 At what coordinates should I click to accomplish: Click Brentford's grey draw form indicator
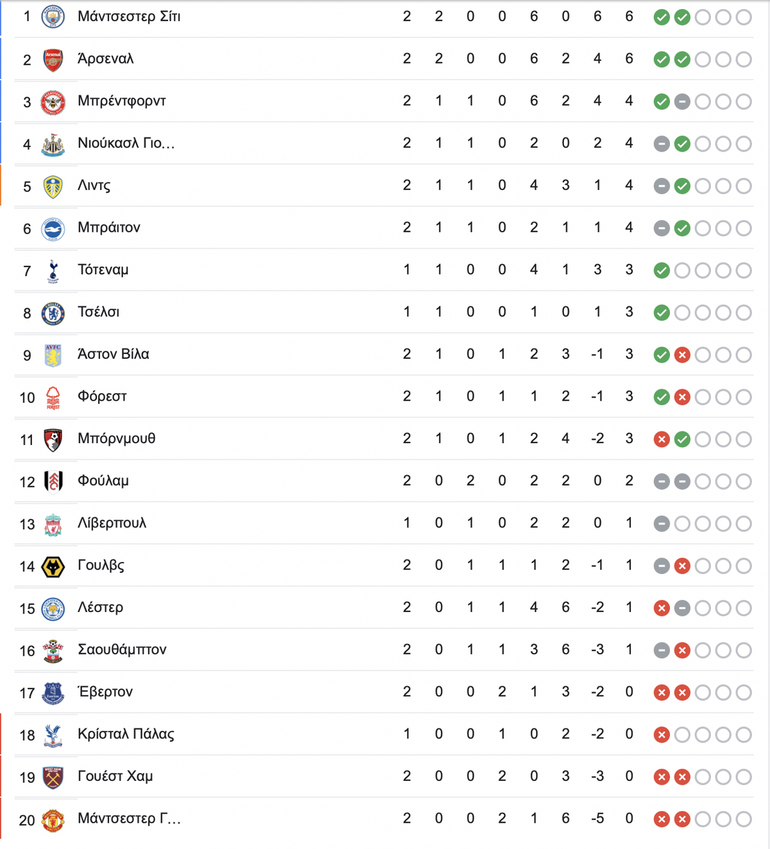tap(682, 101)
